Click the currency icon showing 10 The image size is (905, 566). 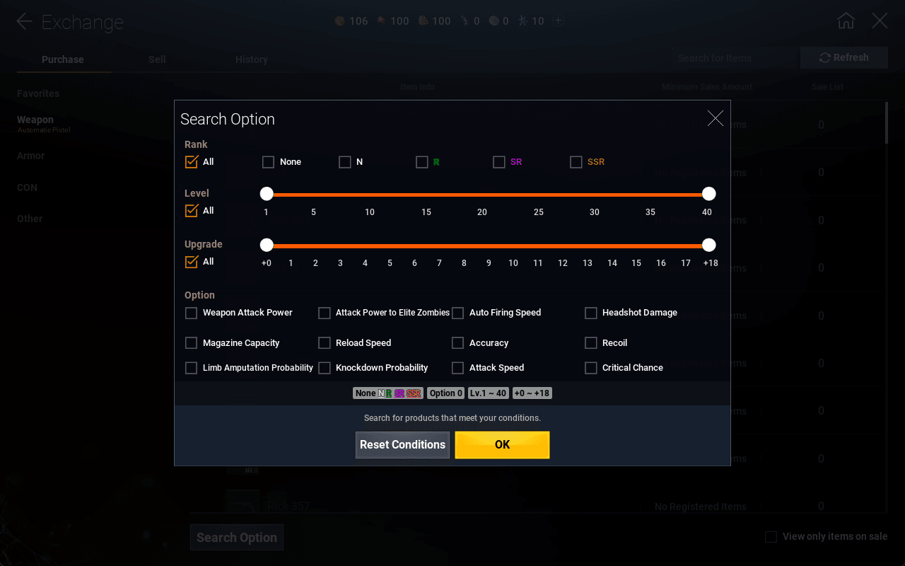pos(522,21)
